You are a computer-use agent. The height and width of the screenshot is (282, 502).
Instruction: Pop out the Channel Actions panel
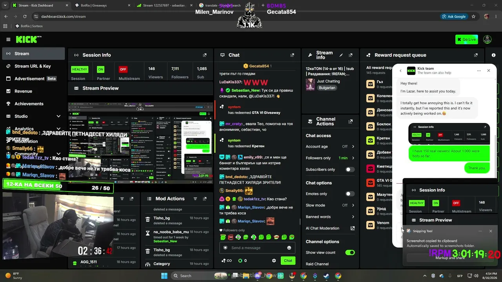point(351,121)
